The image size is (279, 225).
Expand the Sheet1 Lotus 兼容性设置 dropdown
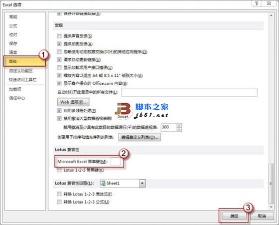(142, 183)
